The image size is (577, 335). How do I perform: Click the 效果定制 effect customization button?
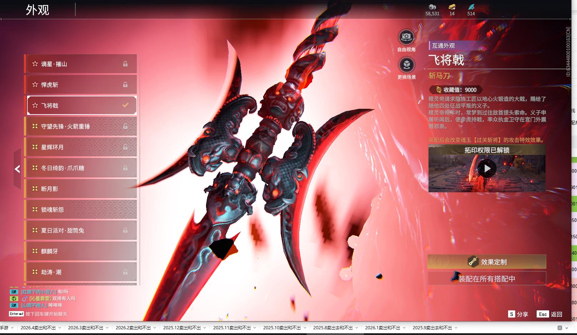click(x=487, y=262)
